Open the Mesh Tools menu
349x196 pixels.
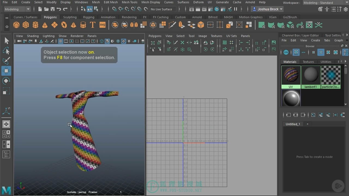tap(130, 2)
